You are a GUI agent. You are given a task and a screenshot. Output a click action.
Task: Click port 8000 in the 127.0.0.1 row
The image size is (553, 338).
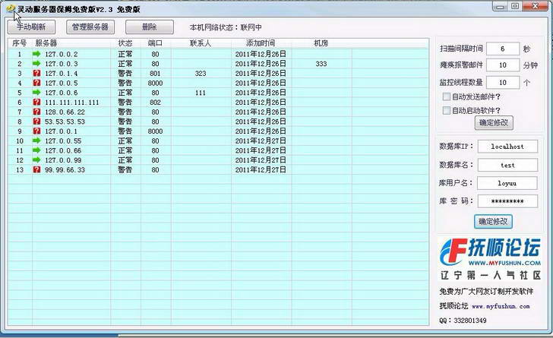click(x=155, y=131)
